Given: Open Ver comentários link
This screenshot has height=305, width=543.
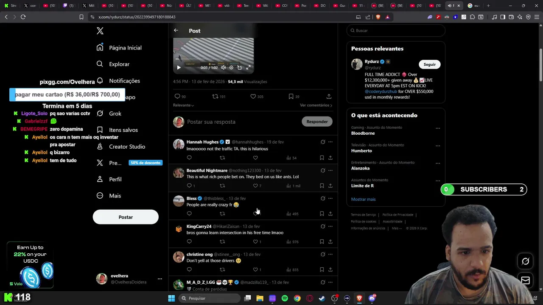Looking at the screenshot, I should click(x=316, y=105).
